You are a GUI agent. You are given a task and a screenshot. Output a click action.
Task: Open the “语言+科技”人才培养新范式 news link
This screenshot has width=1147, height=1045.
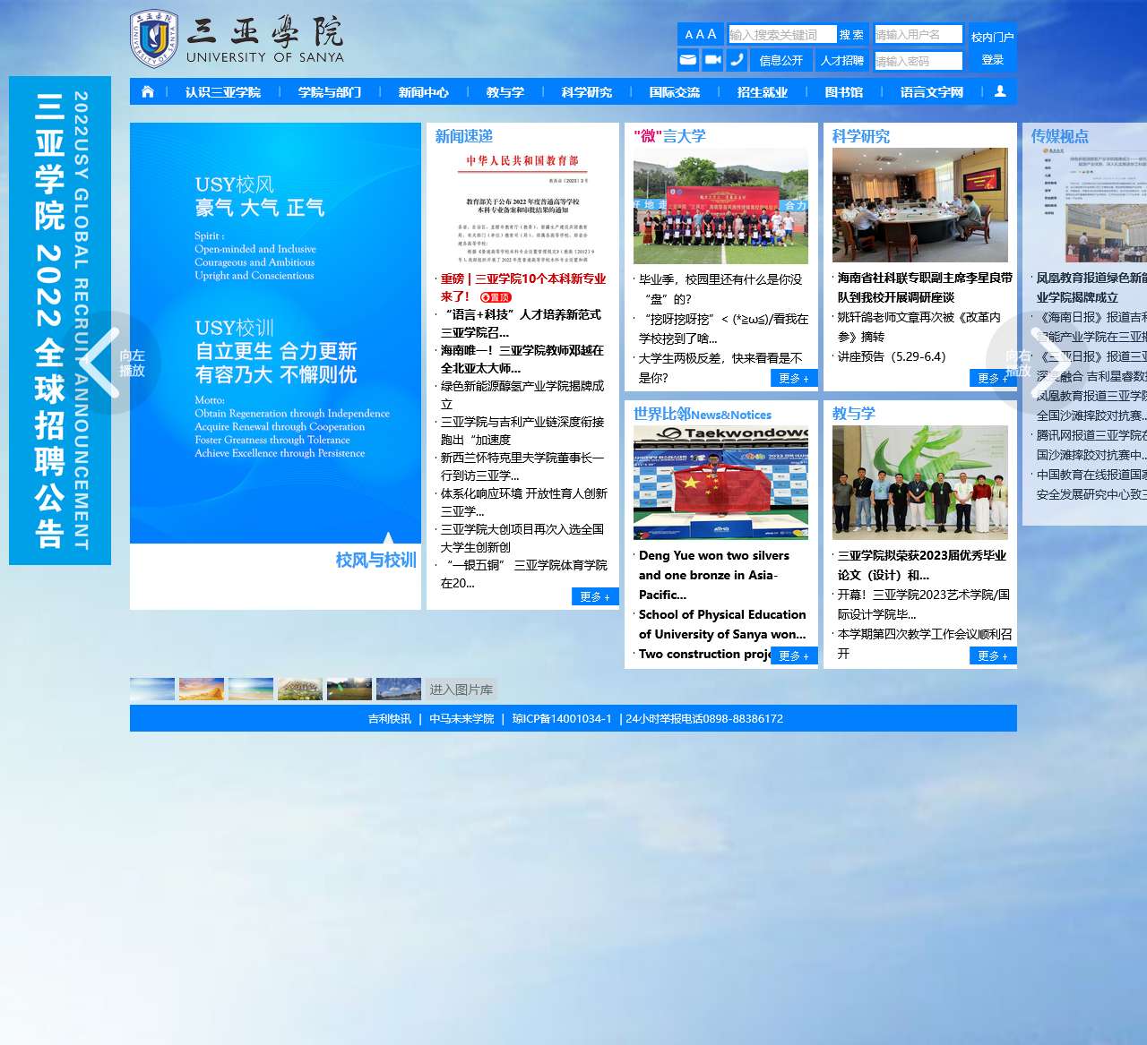point(522,323)
